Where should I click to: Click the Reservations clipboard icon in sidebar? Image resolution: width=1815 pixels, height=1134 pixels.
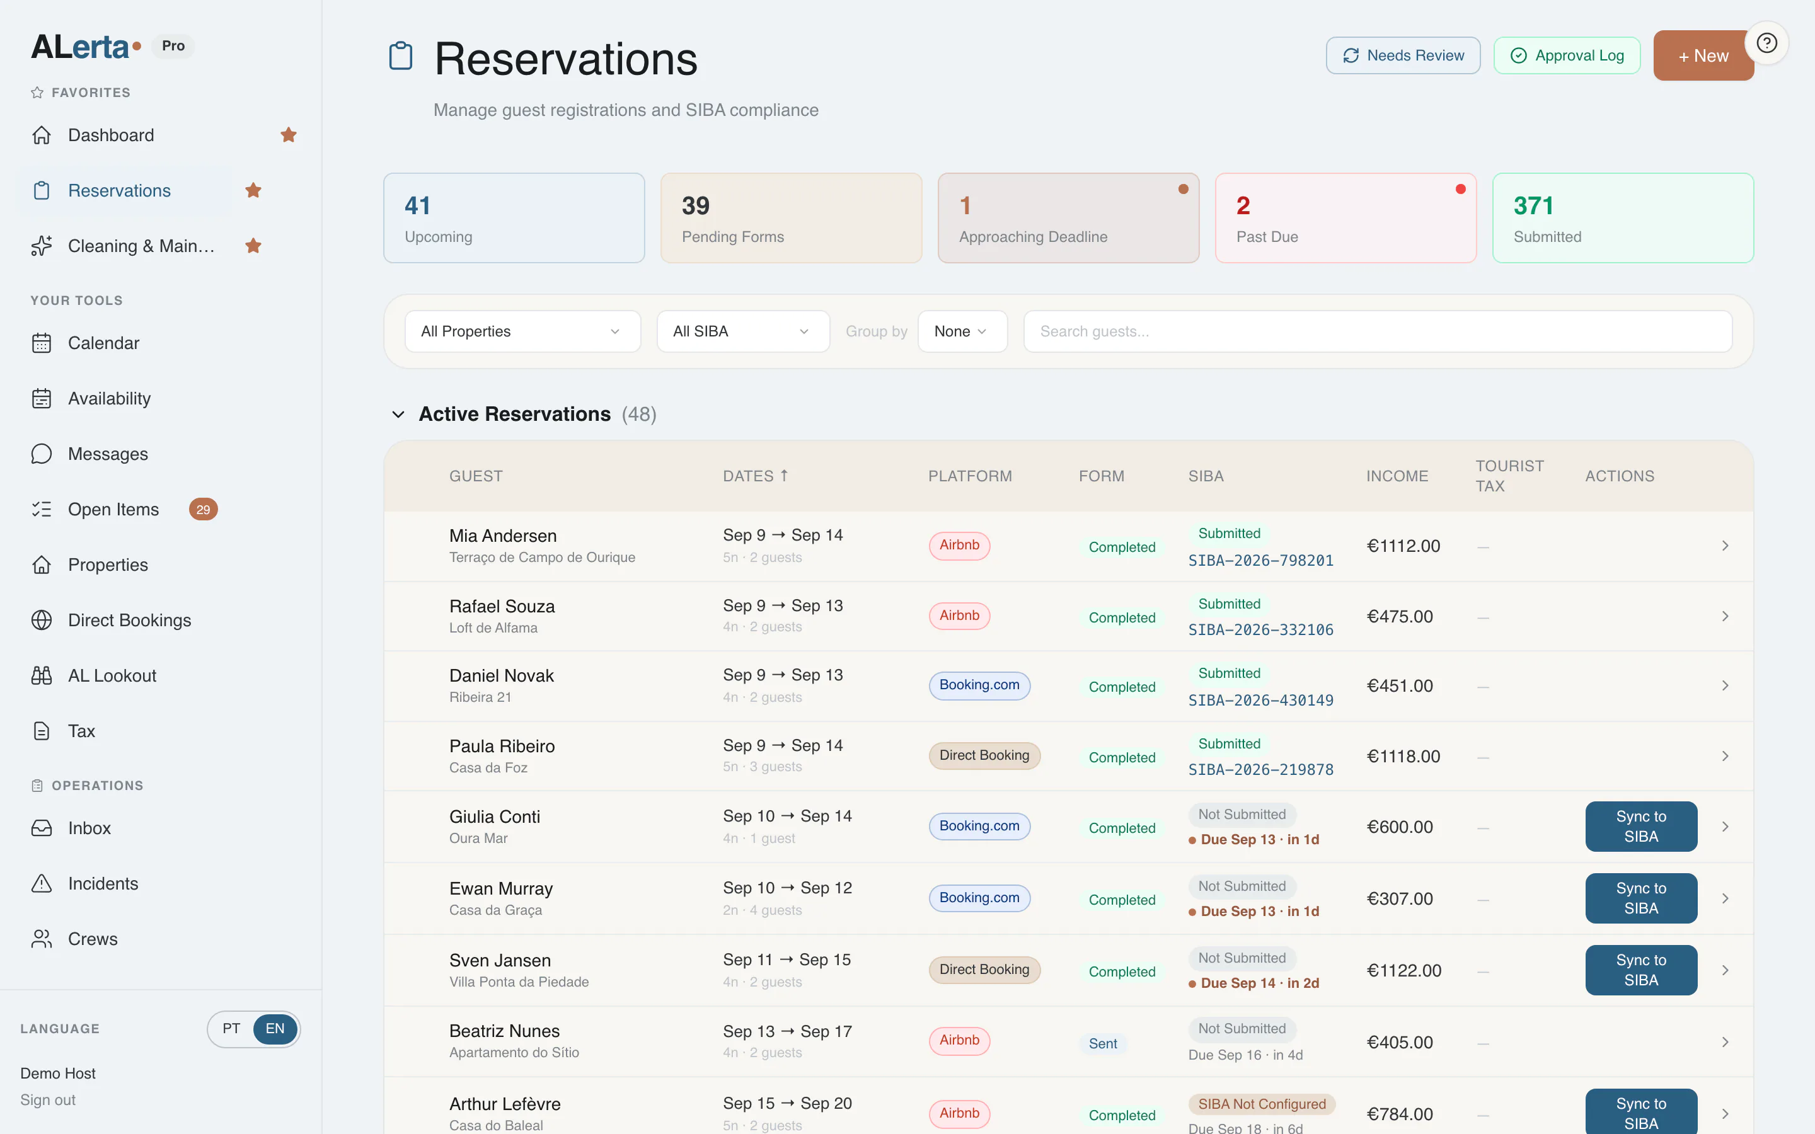(42, 190)
